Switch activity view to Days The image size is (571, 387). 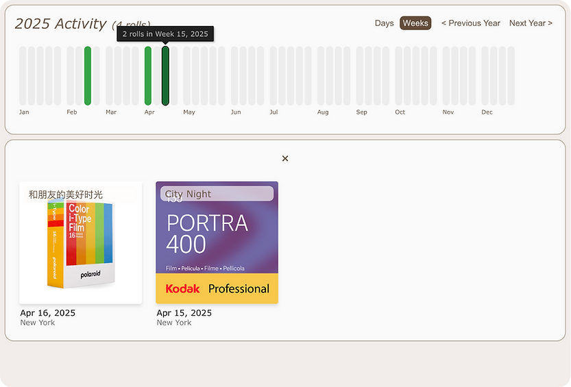384,23
